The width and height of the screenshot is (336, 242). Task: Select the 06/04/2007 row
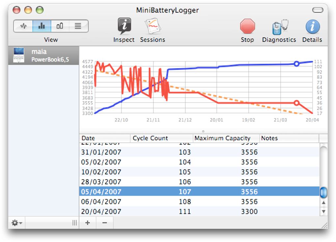click(x=200, y=201)
